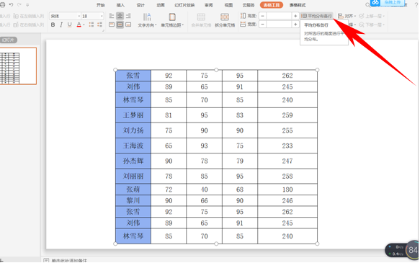The image size is (420, 263).
Task: Click the table cell 黎川
Action: pyautogui.click(x=133, y=200)
